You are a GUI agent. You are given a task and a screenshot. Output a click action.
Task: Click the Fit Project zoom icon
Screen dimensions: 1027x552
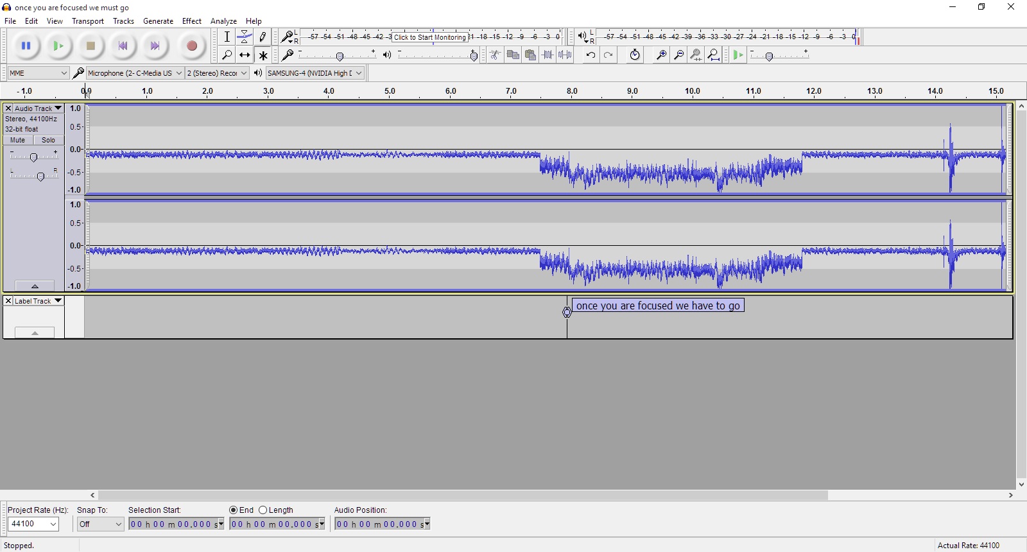coord(714,55)
